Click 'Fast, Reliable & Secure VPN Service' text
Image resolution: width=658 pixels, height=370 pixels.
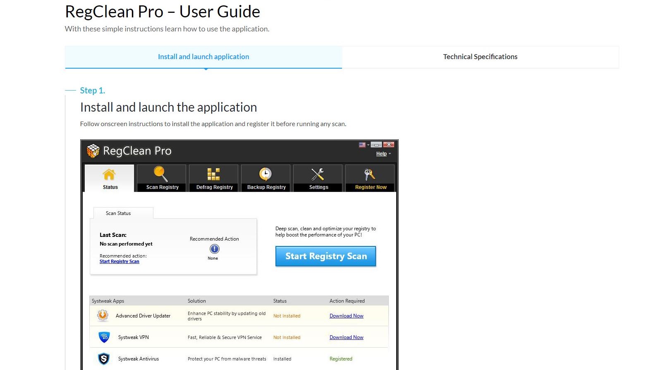tap(225, 337)
